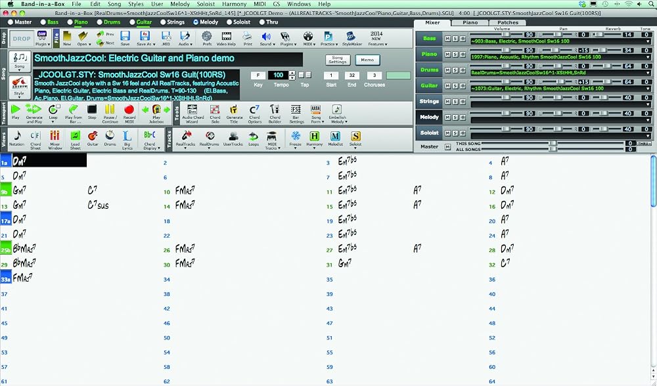Create a New song file
This screenshot has height=386, width=657.
click(x=67, y=38)
